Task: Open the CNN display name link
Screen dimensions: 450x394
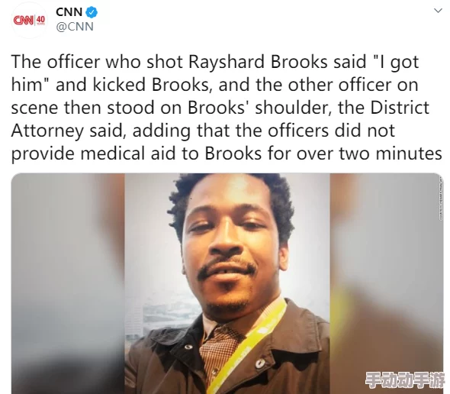Action: tap(69, 12)
